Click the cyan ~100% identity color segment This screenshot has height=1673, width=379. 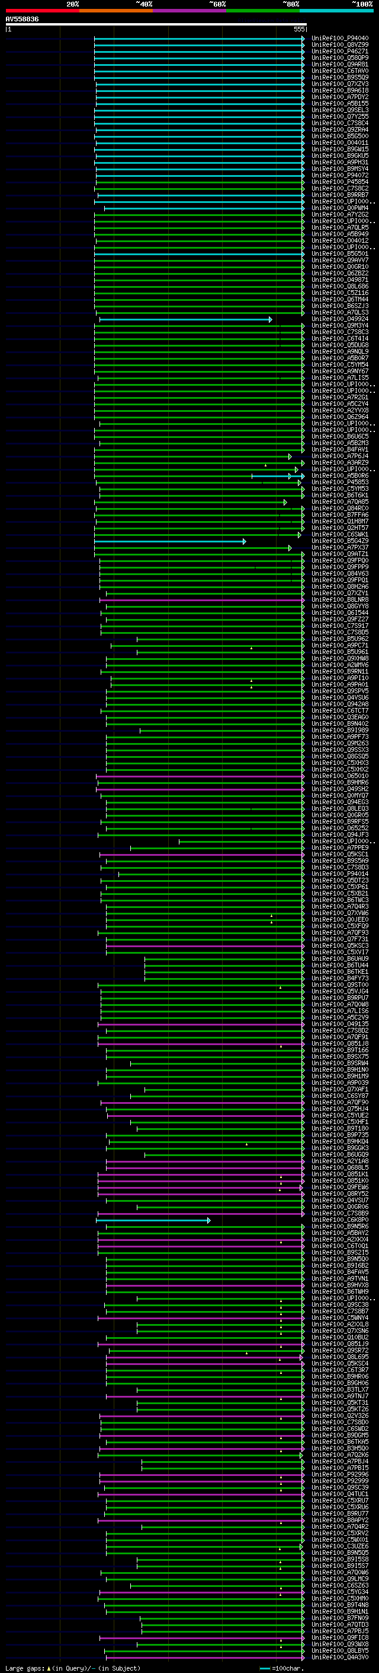coord(336,11)
